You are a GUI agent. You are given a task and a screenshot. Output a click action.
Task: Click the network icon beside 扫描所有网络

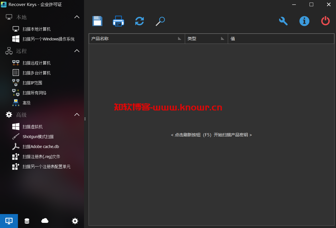[16, 93]
